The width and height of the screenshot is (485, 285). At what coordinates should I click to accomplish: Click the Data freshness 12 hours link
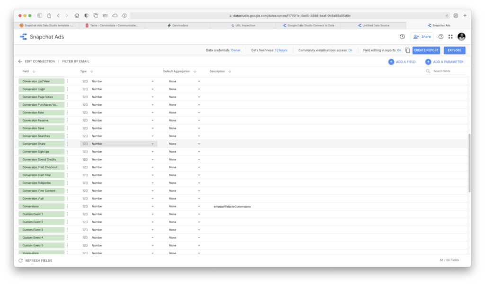pyautogui.click(x=281, y=50)
